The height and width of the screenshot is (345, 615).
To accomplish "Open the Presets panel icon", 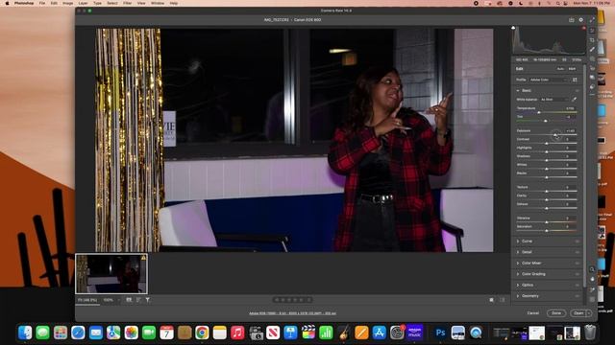I will [592, 87].
